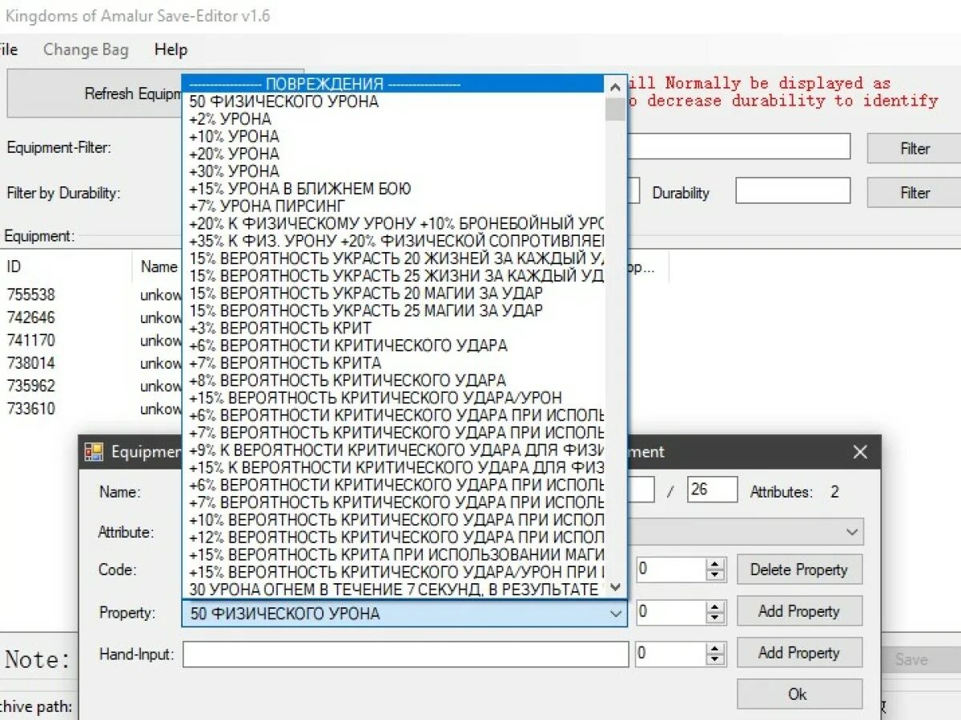
Task: Click the Delete Property button
Action: (799, 570)
